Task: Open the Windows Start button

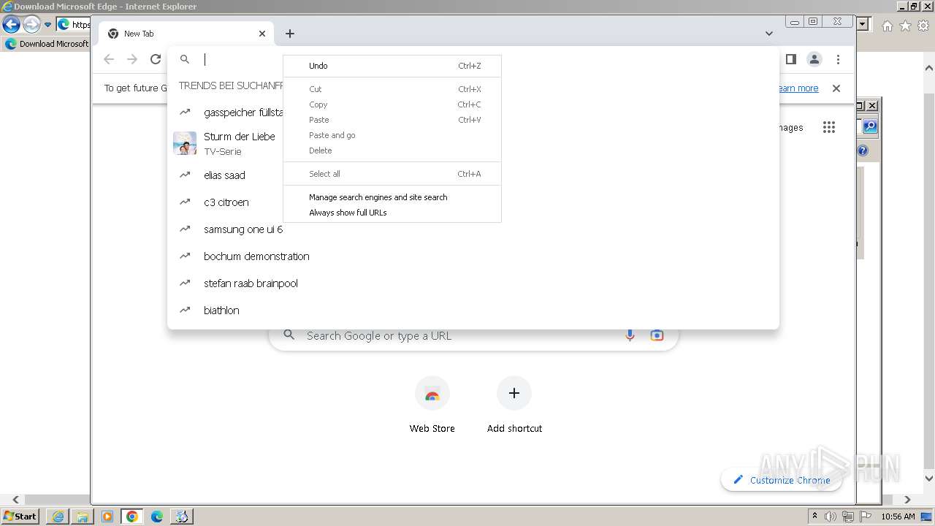Action: click(x=20, y=517)
